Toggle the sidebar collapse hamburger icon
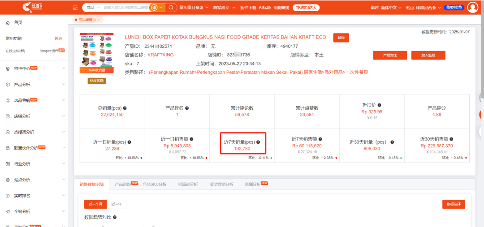Screen dimensions: 484x227 (75, 8)
